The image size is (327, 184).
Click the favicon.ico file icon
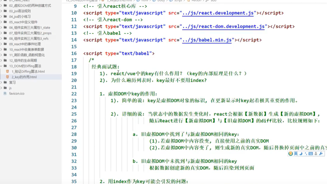(5, 94)
